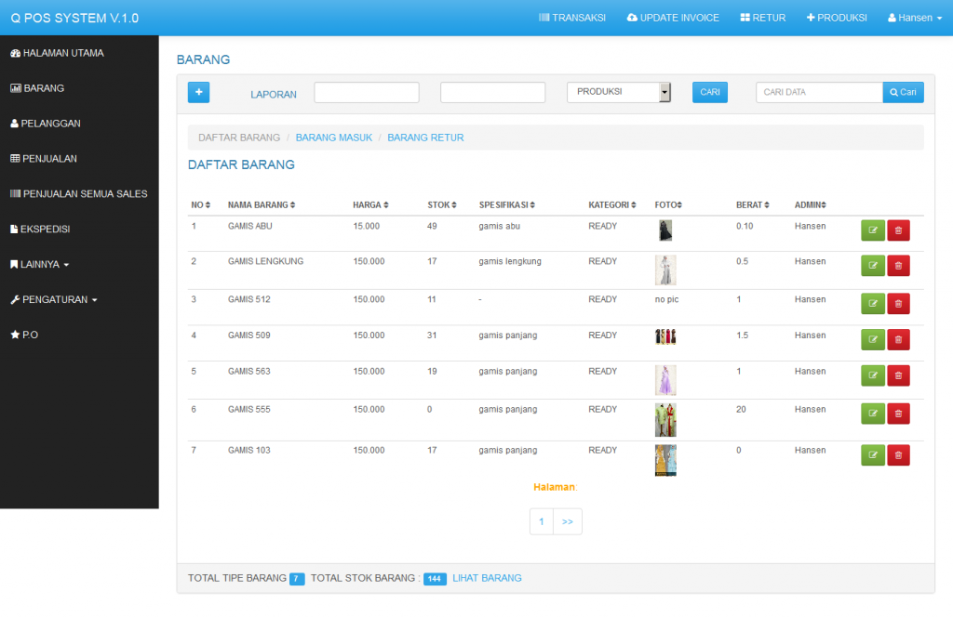
Task: Click the green edit icon for GAMIS ABU
Action: pos(873,230)
